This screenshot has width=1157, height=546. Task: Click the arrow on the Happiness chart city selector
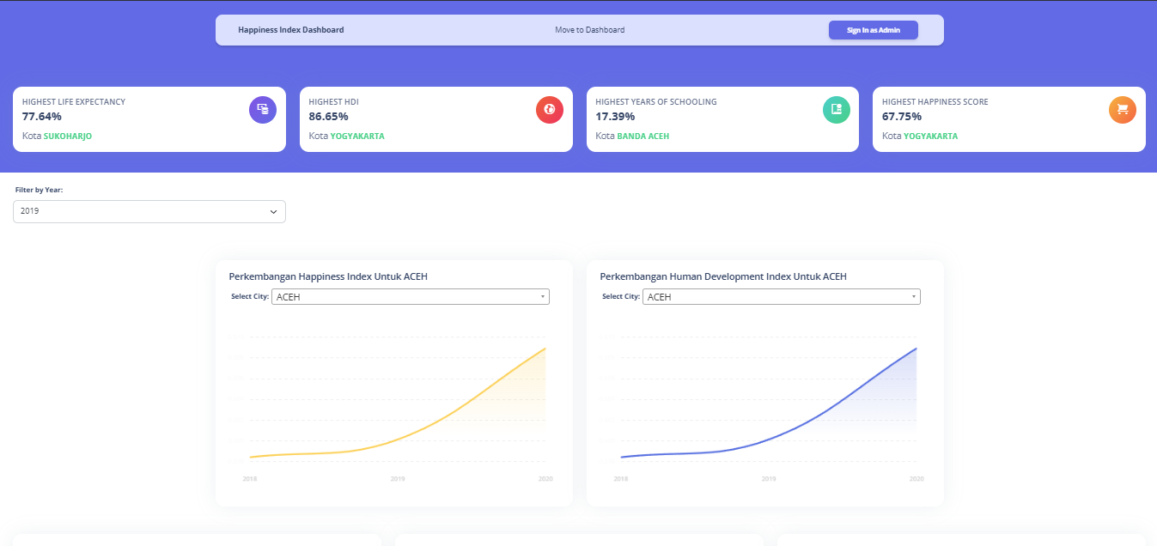(x=543, y=296)
